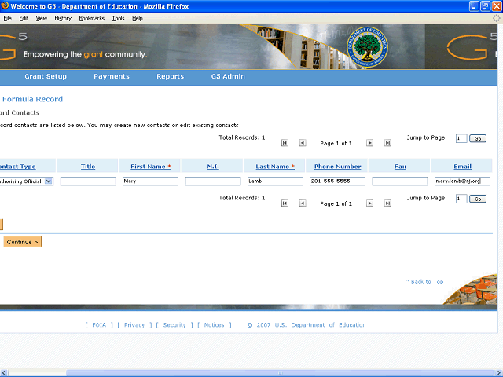Open the History menu

click(63, 18)
